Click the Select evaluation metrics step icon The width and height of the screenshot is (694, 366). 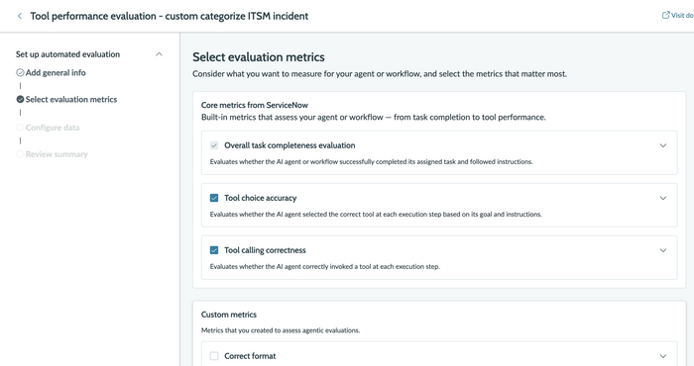coord(20,99)
